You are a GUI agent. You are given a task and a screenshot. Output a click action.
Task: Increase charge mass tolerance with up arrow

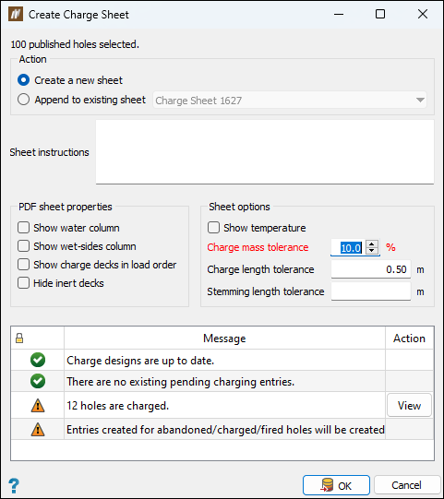coord(372,244)
